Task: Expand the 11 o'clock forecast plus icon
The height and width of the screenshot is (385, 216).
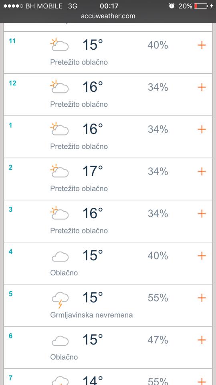Action: 202,45
